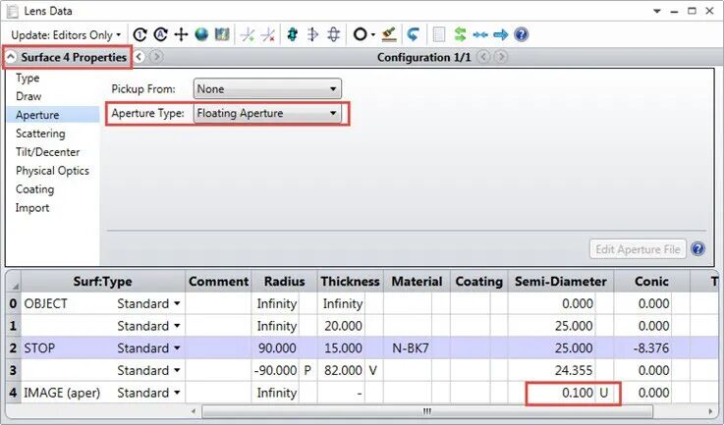Go to next configuration arrow

click(501, 57)
